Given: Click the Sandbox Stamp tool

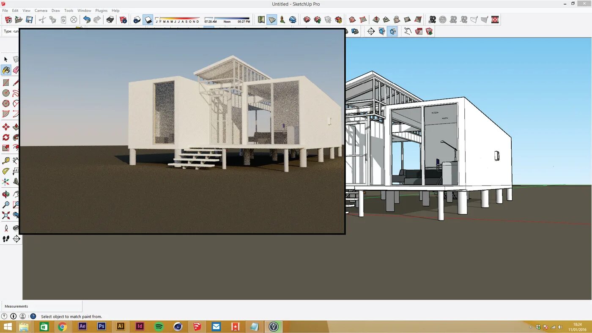Looking at the screenshot, I should (386, 19).
